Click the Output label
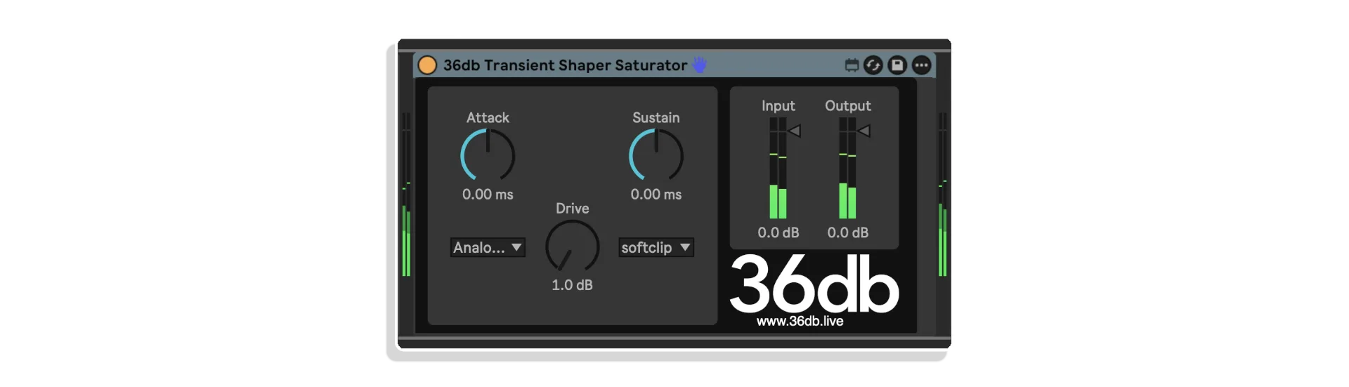 pyautogui.click(x=848, y=106)
